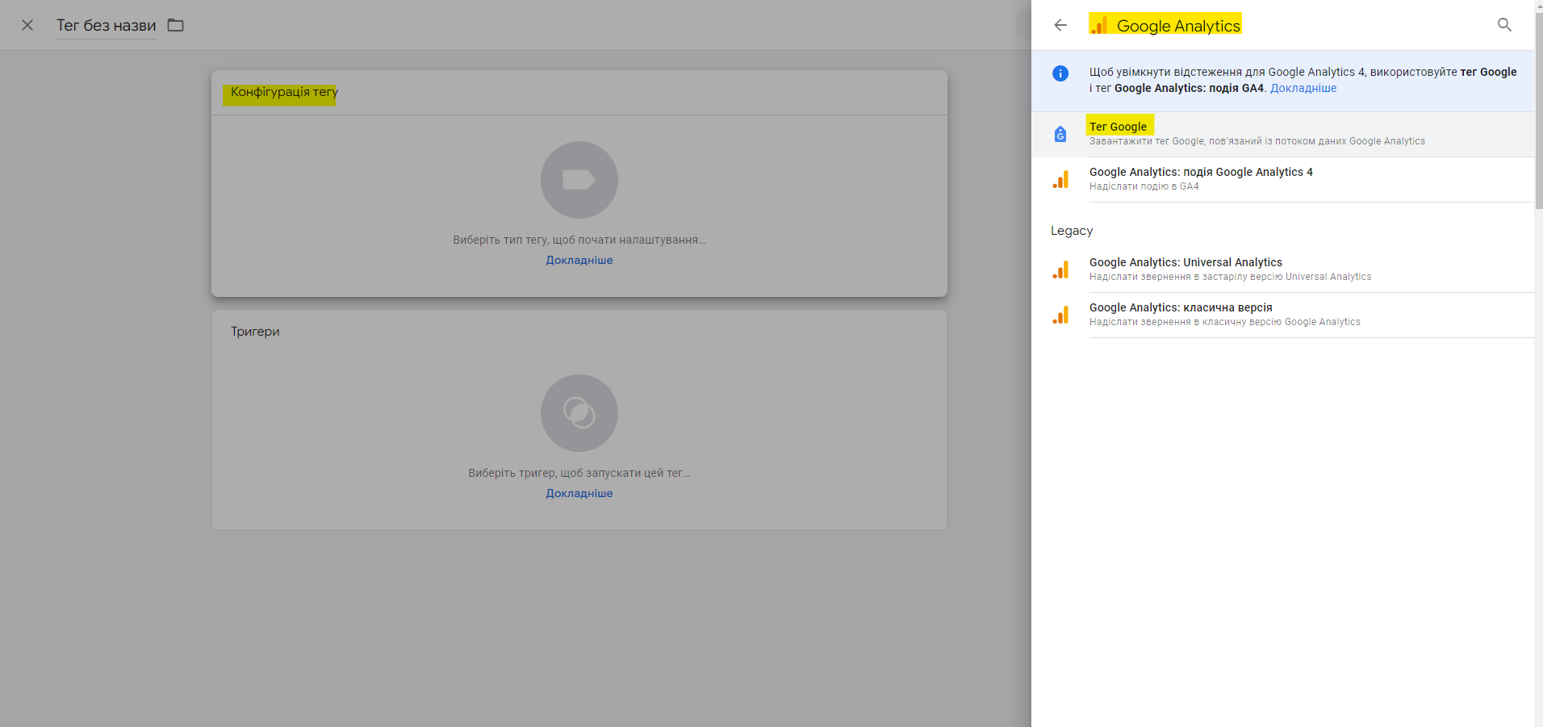Viewport: 1543px width, 727px height.
Task: Open Докладніше link in GA4 info banner
Action: tap(1303, 88)
